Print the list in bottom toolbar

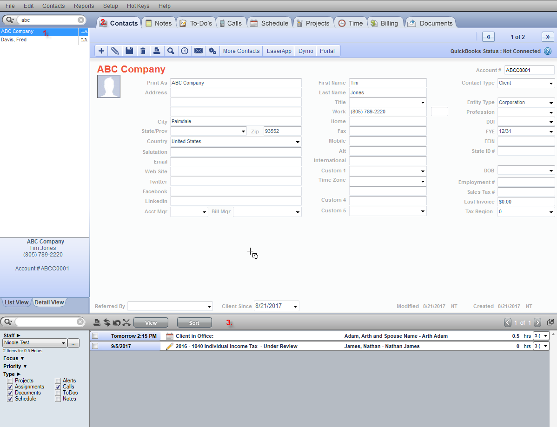click(x=97, y=322)
